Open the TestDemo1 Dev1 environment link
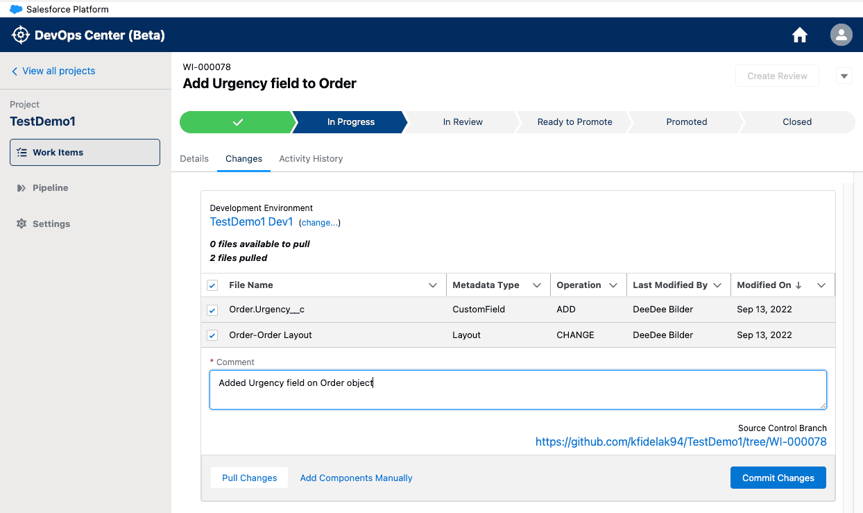The height and width of the screenshot is (513, 863). 251,222
